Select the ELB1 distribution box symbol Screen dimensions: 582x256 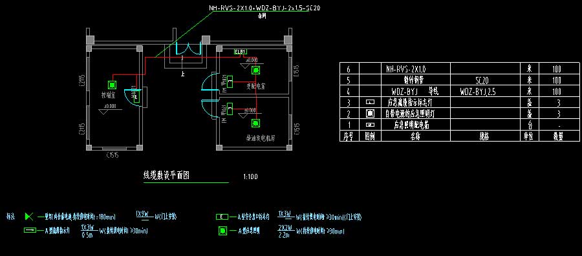coord(241,52)
